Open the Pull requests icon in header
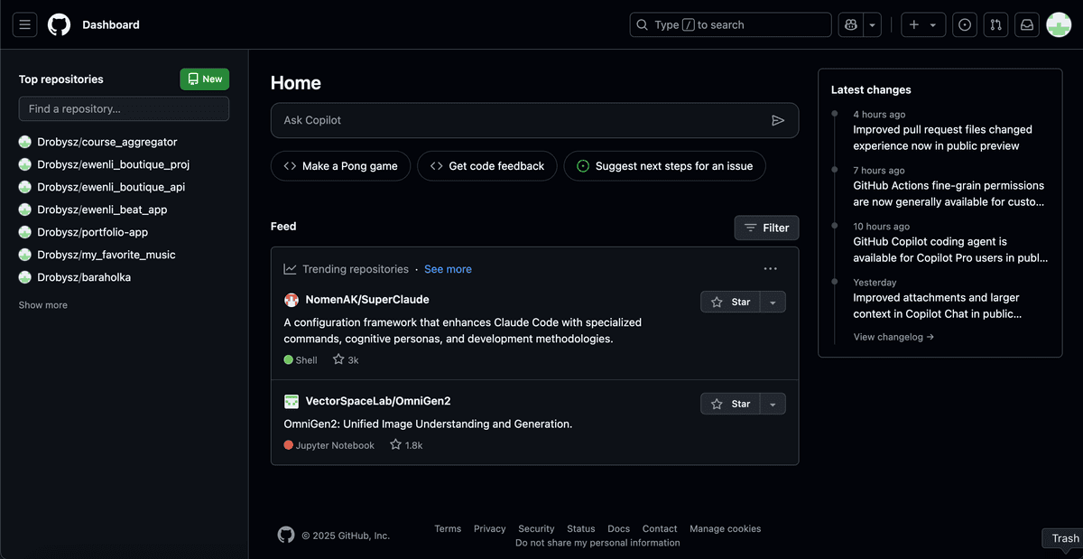 [x=996, y=25]
